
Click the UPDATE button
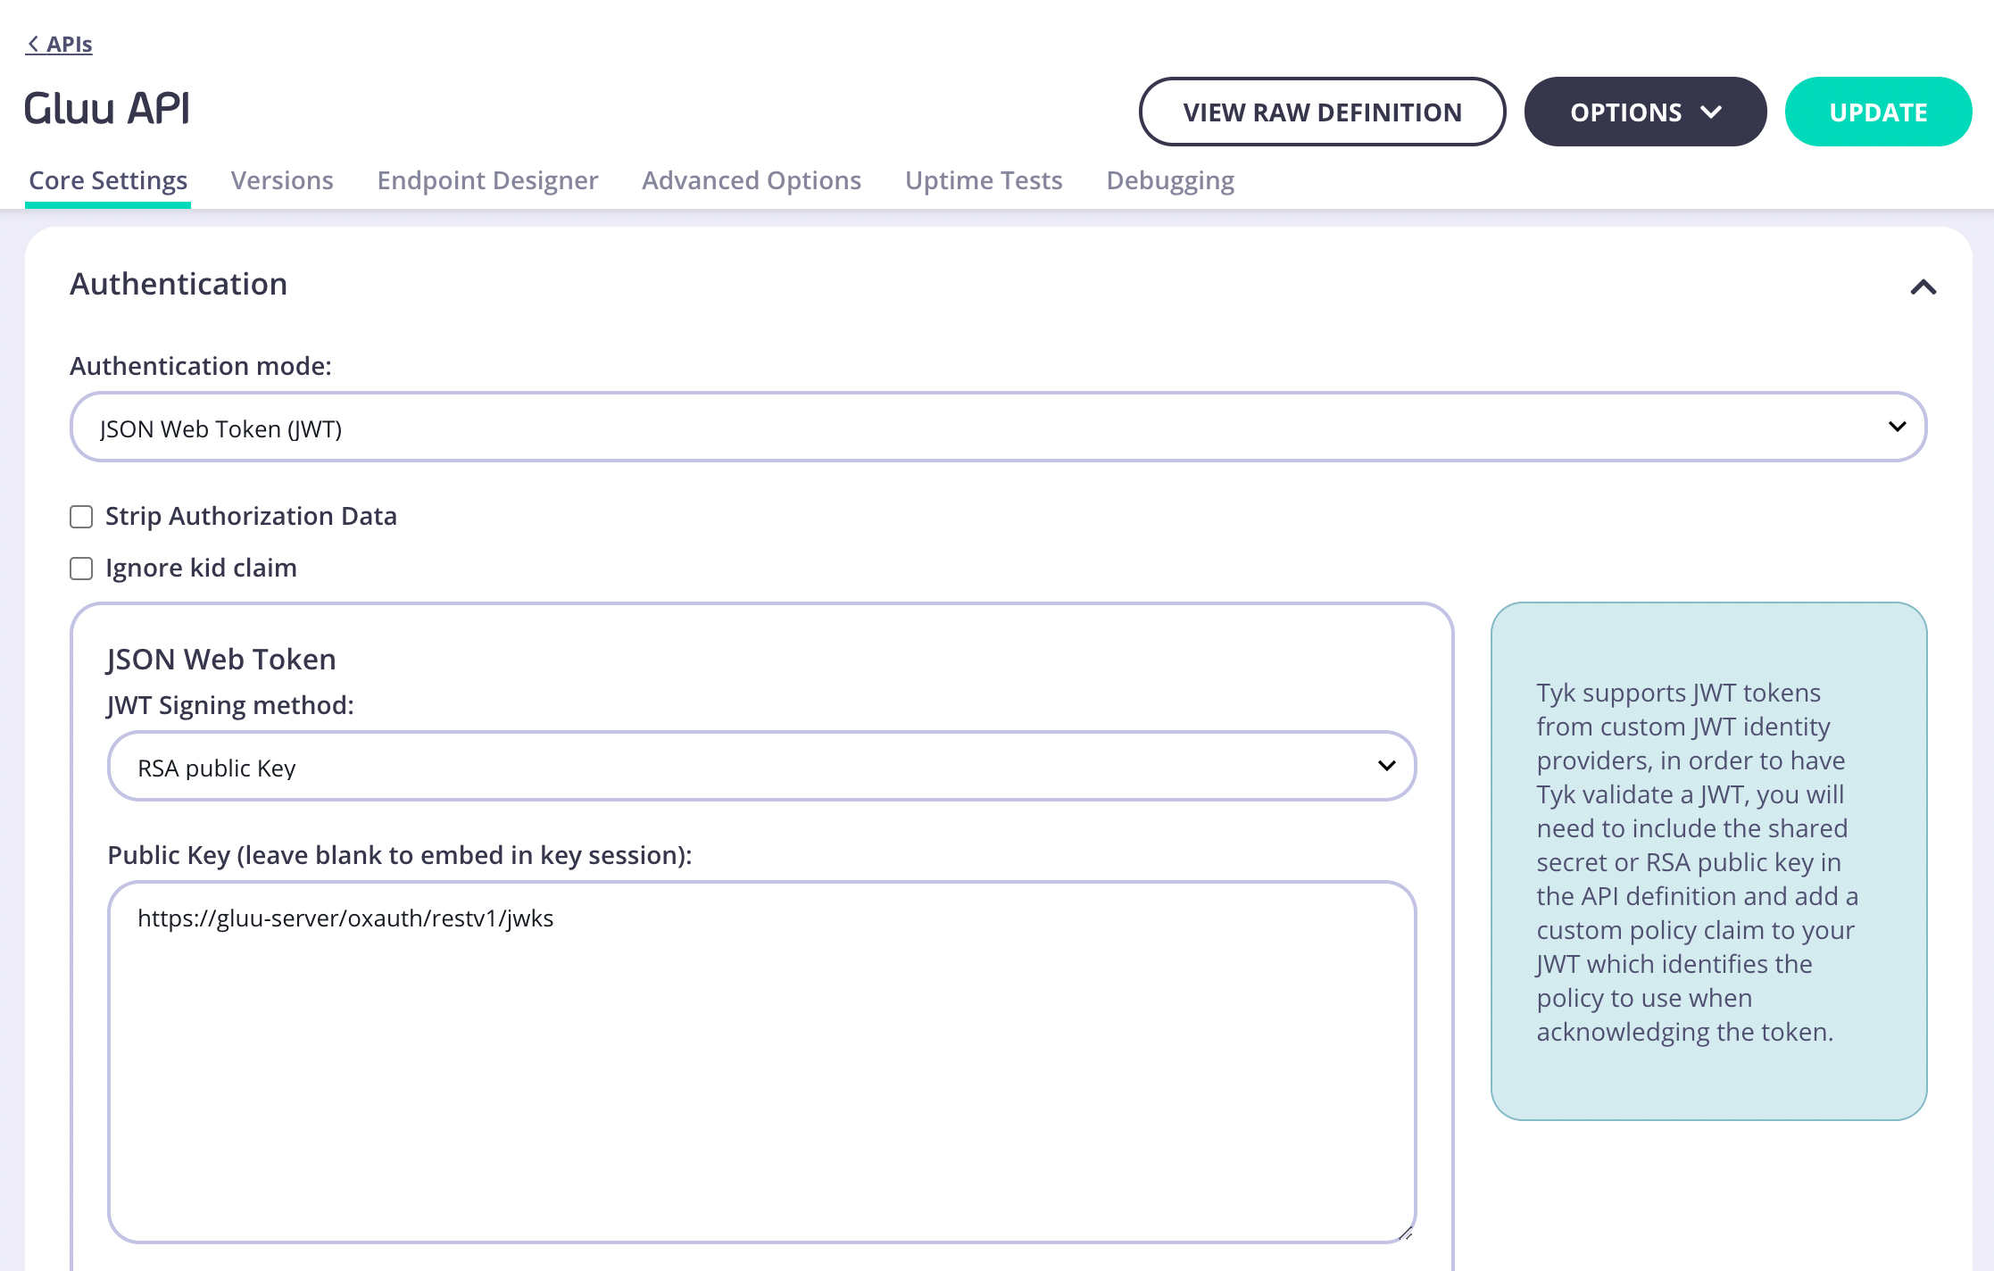1878,112
